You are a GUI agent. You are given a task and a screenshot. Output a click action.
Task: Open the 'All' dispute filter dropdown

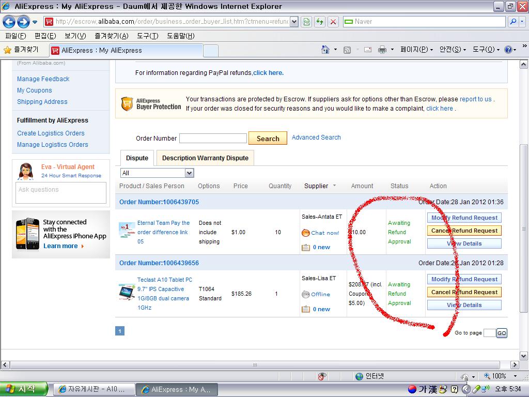[x=189, y=173]
